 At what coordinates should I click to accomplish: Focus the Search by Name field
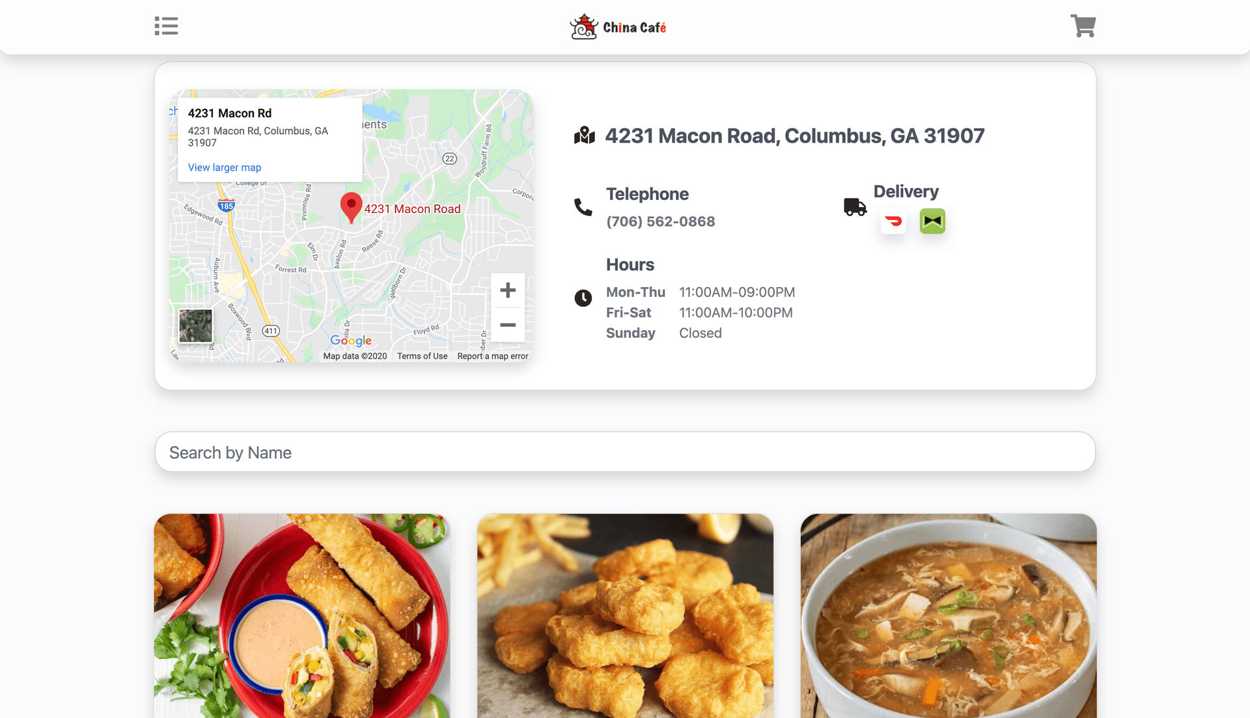pos(625,452)
